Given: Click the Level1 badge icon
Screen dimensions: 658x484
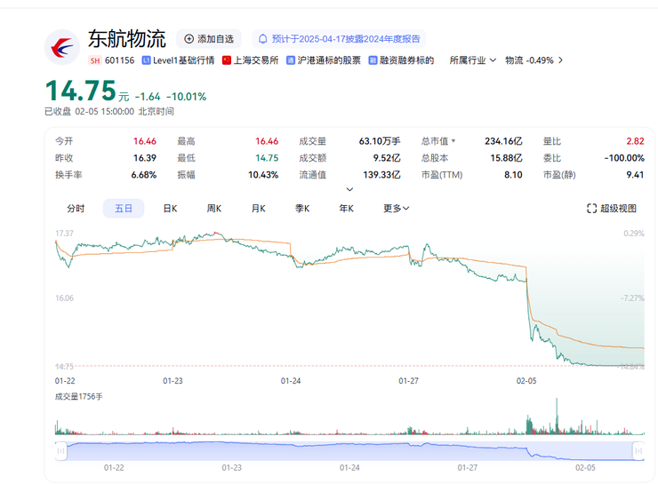Looking at the screenshot, I should pyautogui.click(x=146, y=60).
